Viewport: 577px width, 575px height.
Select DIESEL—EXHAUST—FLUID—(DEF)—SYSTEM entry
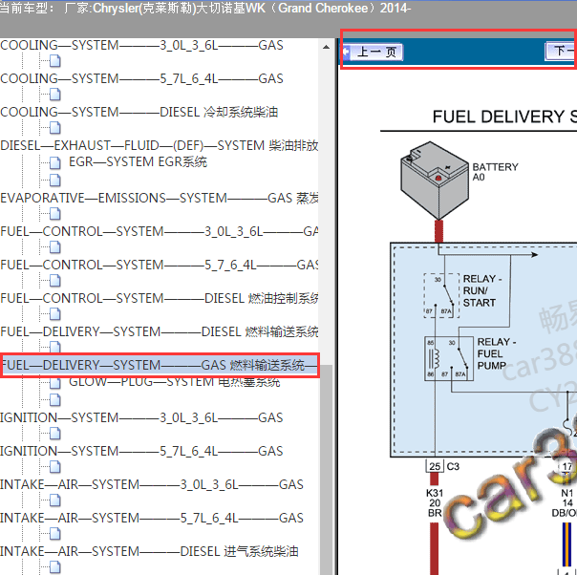pyautogui.click(x=159, y=146)
